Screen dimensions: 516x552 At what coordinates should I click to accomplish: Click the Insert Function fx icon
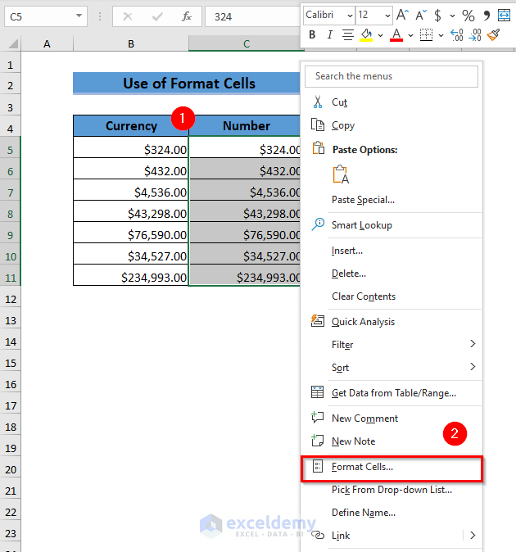coord(187,16)
